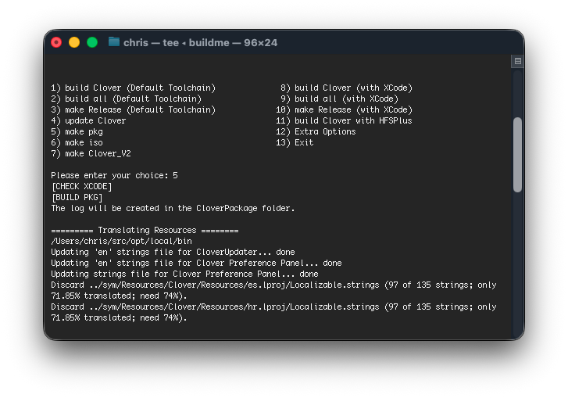Click the path '/Users/chris/src/opt/local/bin'
The height and width of the screenshot is (398, 568).
pos(121,241)
